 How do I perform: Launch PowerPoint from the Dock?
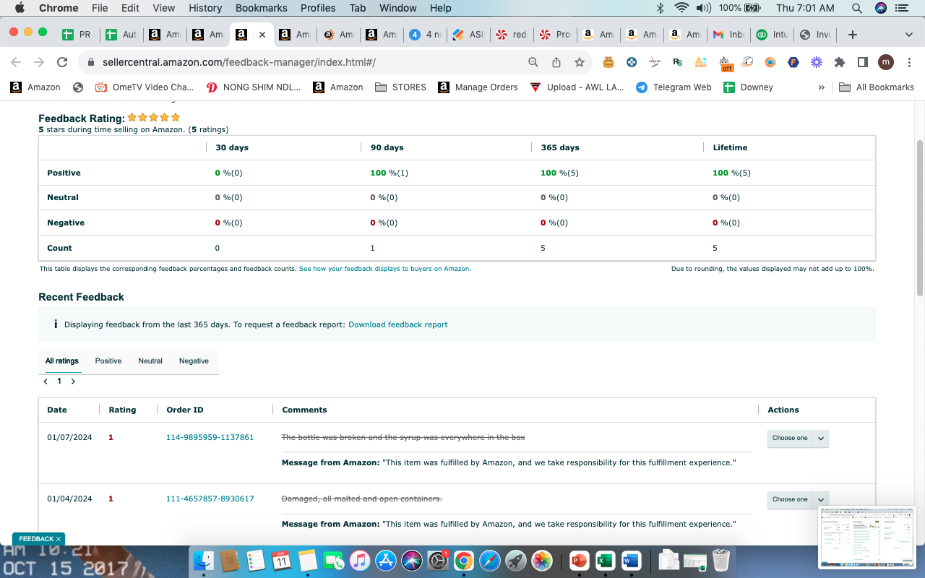pyautogui.click(x=579, y=560)
